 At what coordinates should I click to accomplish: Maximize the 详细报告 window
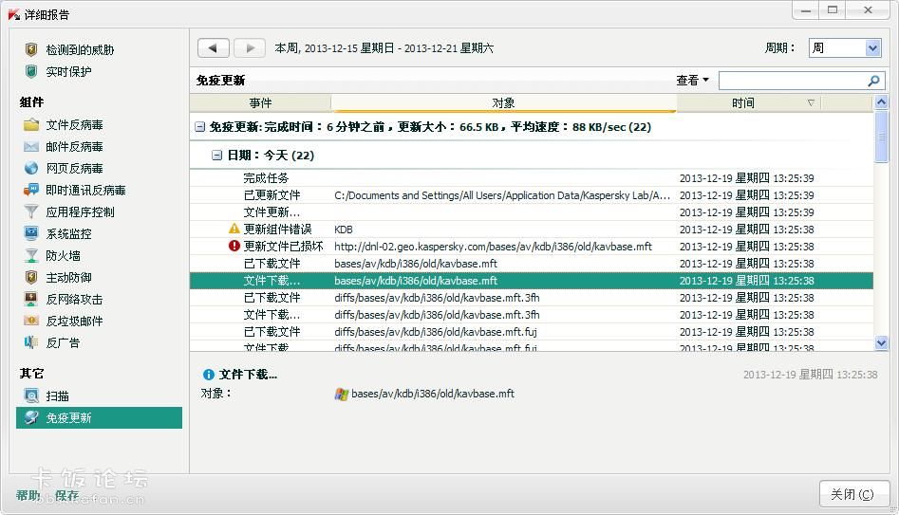coord(833,10)
